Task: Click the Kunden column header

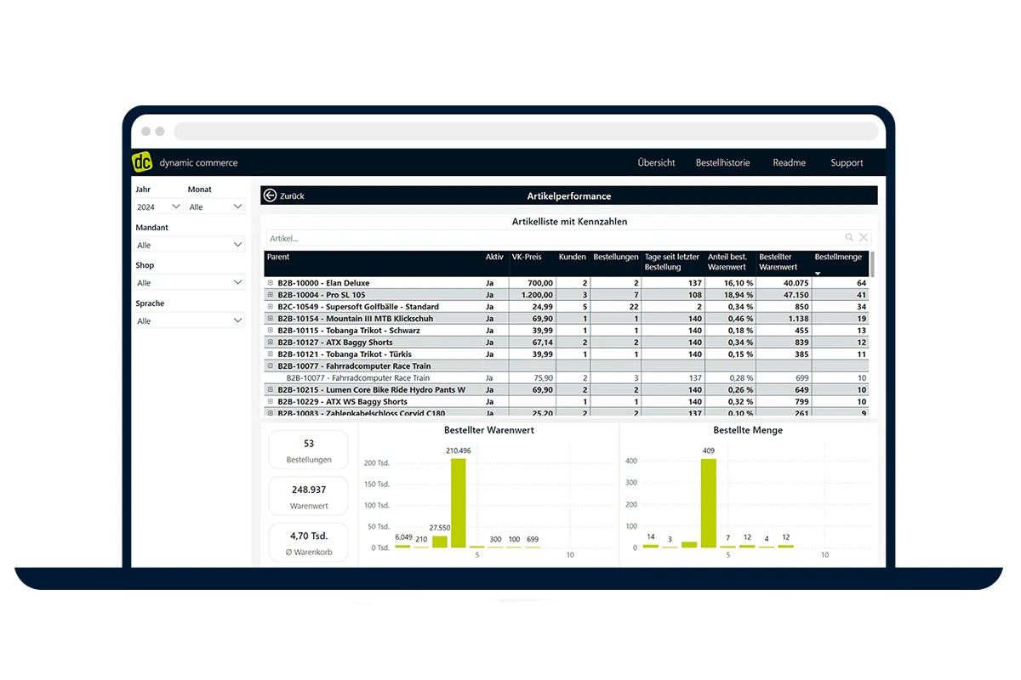Action: pyautogui.click(x=573, y=257)
